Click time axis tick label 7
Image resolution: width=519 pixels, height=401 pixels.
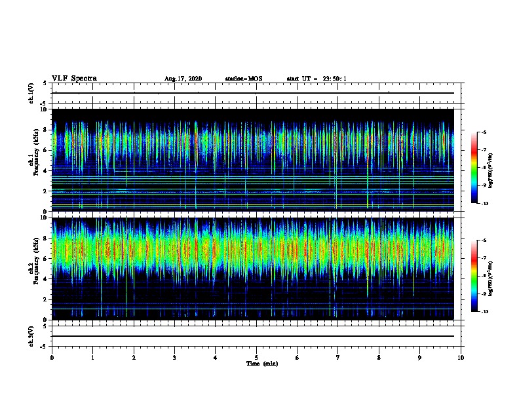pyautogui.click(x=338, y=357)
